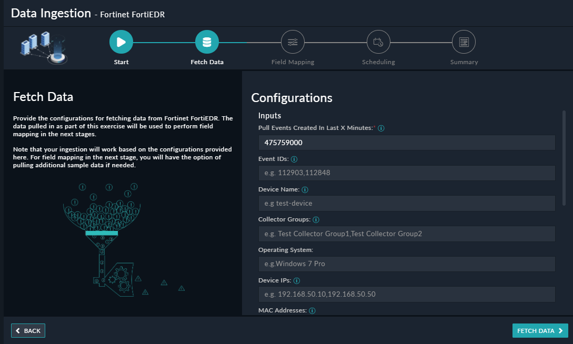Image resolution: width=573 pixels, height=344 pixels.
Task: Select the Fetch Data step label
Action: click(207, 62)
